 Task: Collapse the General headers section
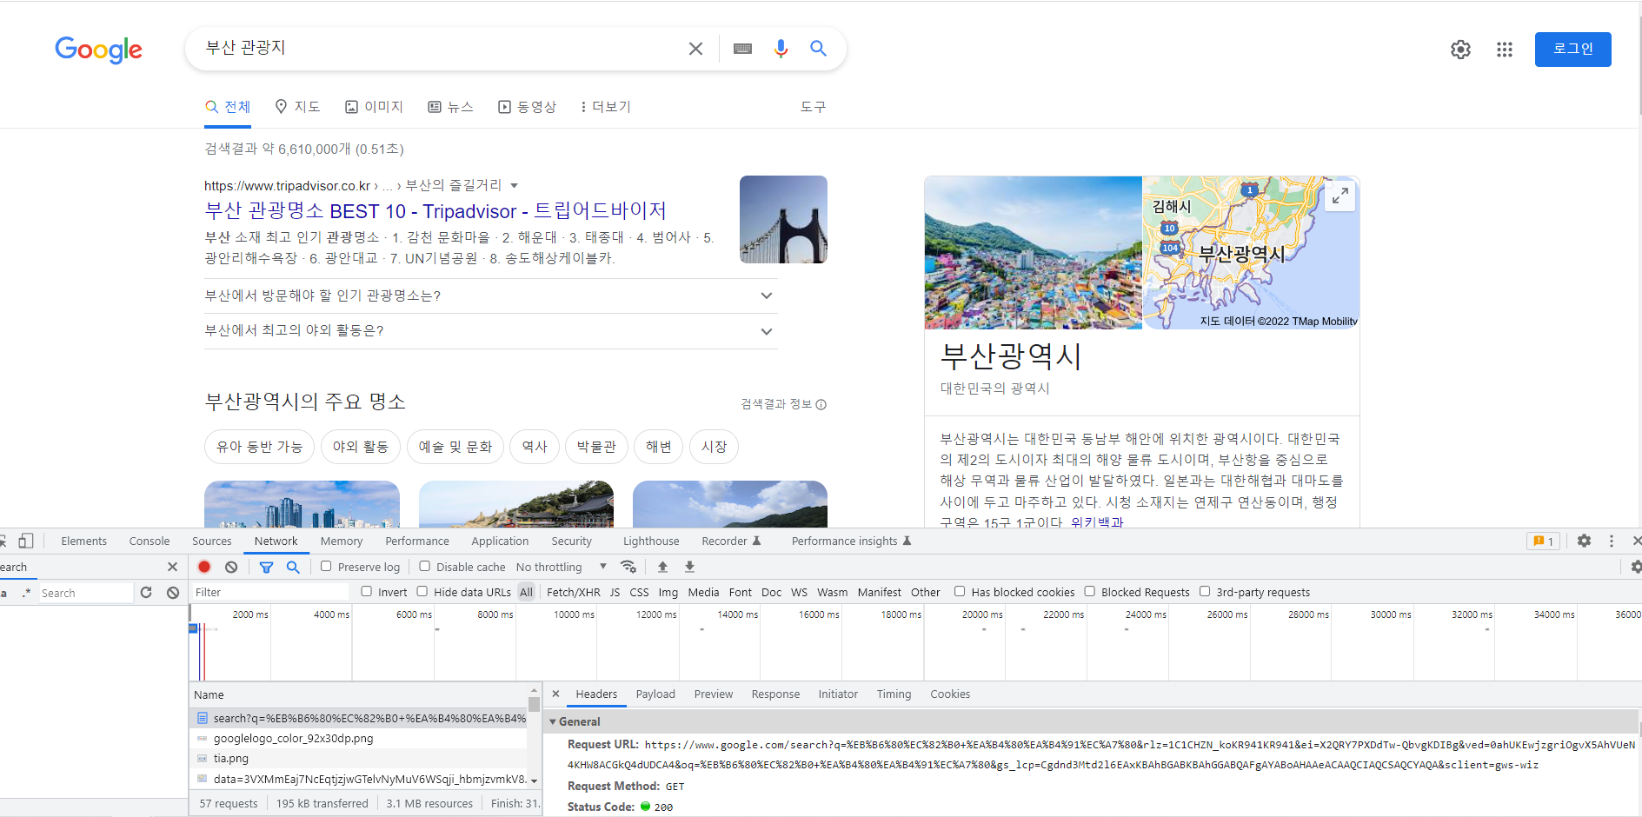click(x=553, y=721)
